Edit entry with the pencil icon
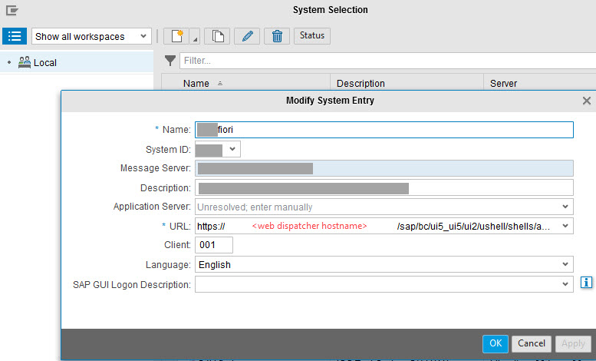 click(247, 36)
